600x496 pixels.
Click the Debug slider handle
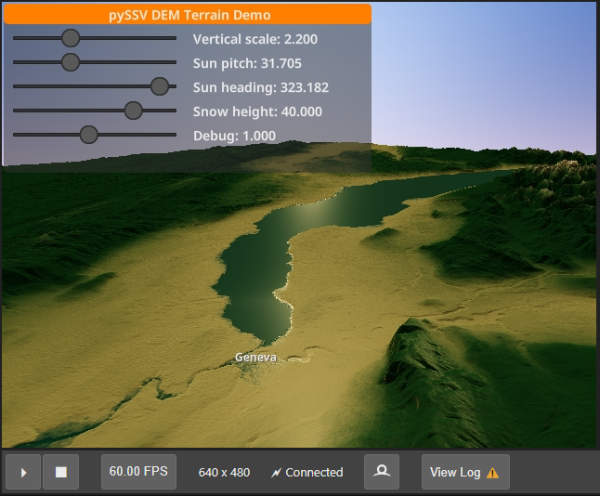(88, 135)
